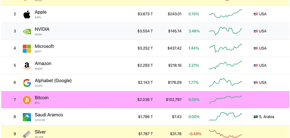Open the Saudi Aramco company link
This screenshot has height=138, width=290.
pos(49,115)
